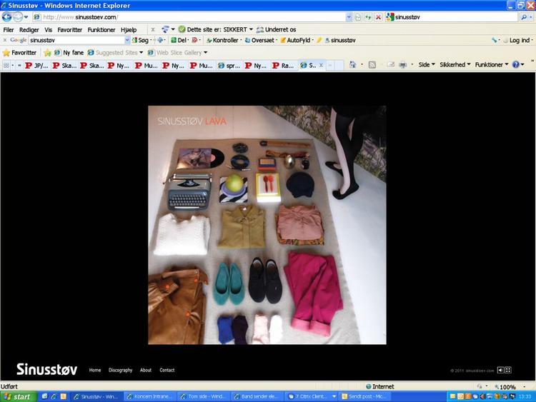Open the Print icon in command bar
The image size is (536, 402).
coord(402,64)
